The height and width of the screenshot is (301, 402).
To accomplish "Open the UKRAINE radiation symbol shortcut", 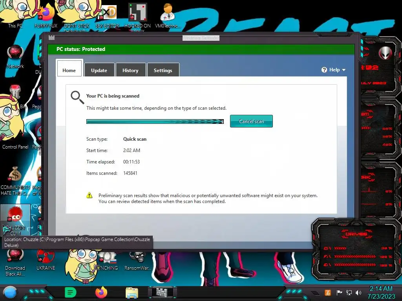I will coord(46,260).
